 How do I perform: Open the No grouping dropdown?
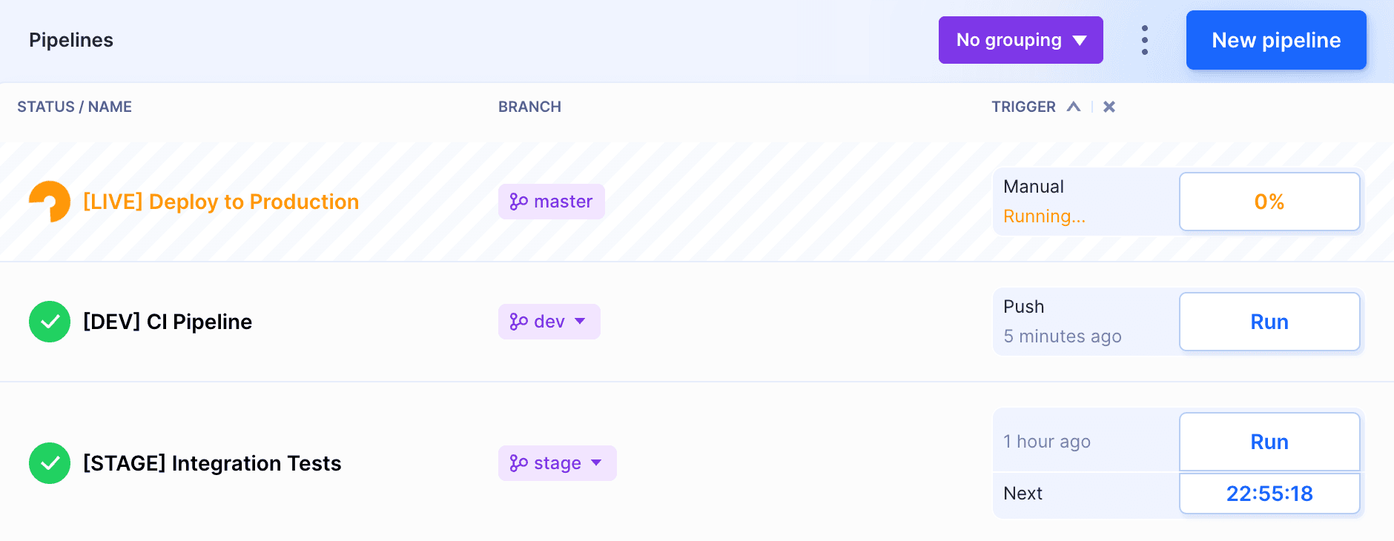1020,40
